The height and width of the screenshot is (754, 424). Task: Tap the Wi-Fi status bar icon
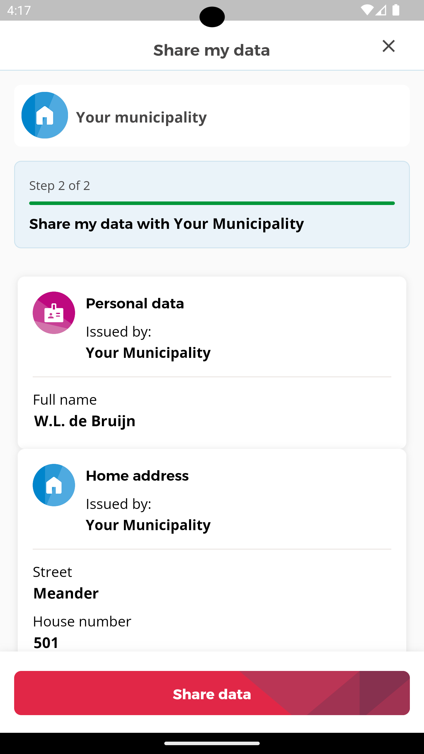pyautogui.click(x=367, y=10)
